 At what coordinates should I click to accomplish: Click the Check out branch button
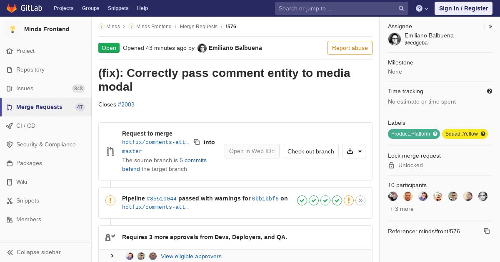pos(311,151)
